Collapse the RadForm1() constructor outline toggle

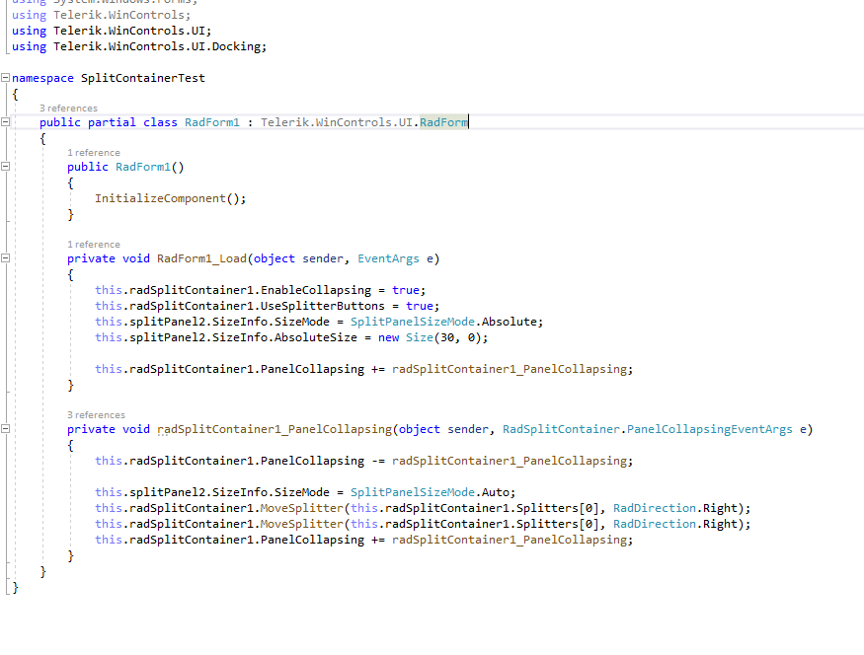point(6,167)
